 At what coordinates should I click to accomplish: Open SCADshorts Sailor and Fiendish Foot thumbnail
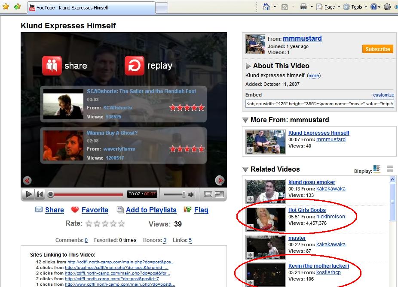[63, 104]
